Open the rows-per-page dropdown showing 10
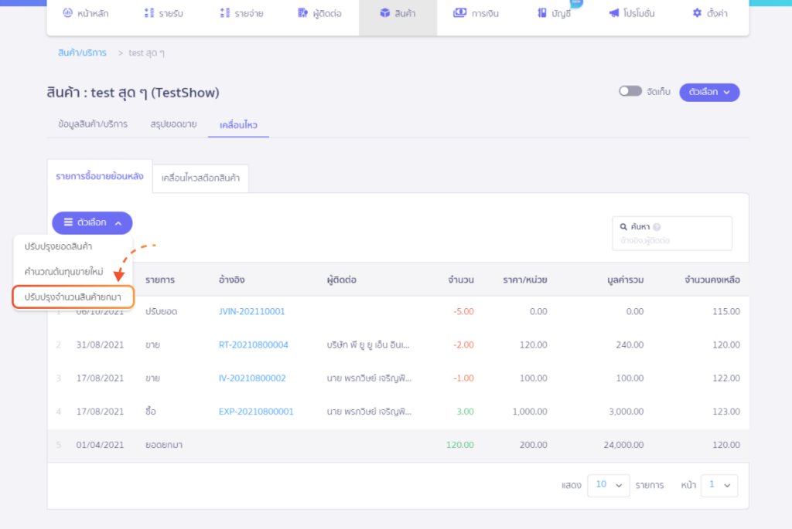Screen dimensions: 792x529 tap(608, 485)
